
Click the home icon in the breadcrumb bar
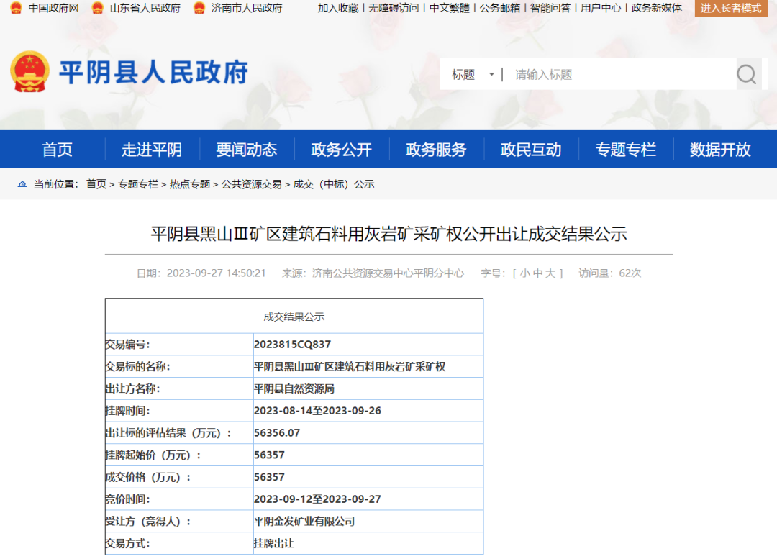tap(21, 183)
